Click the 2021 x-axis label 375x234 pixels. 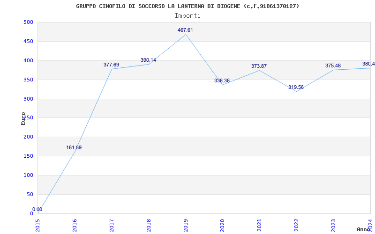[x=260, y=225]
